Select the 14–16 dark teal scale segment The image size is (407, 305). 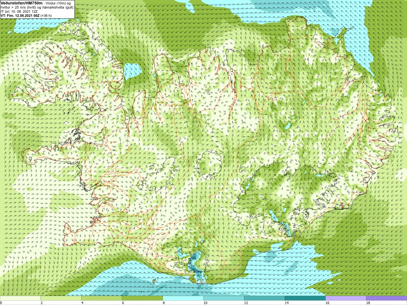305,298
